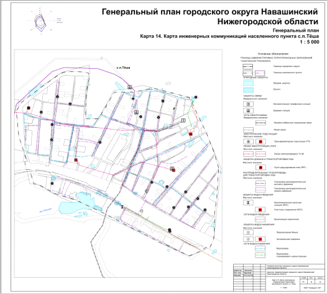The height and width of the screenshot is (294, 327).
Task: Click the numbered square 3 marker on map
Action: coord(183,120)
